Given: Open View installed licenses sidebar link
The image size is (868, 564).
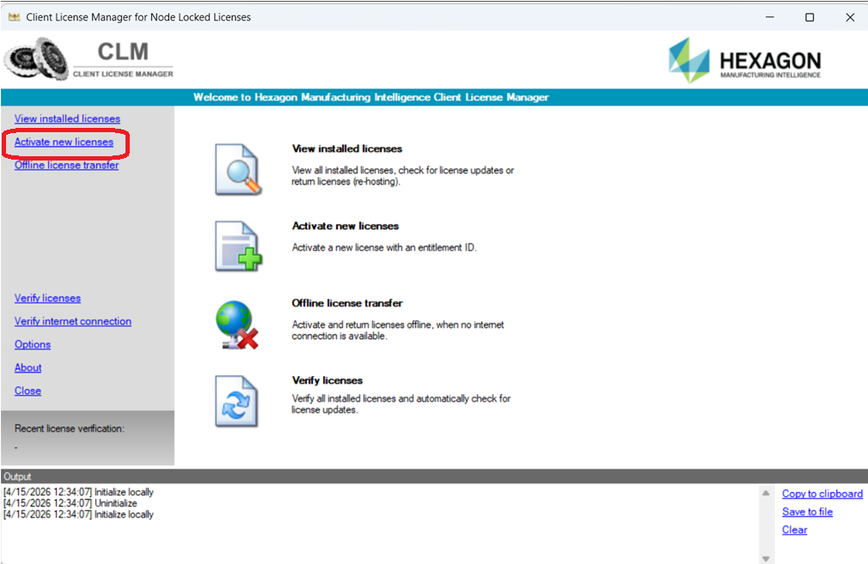Looking at the screenshot, I should [67, 118].
